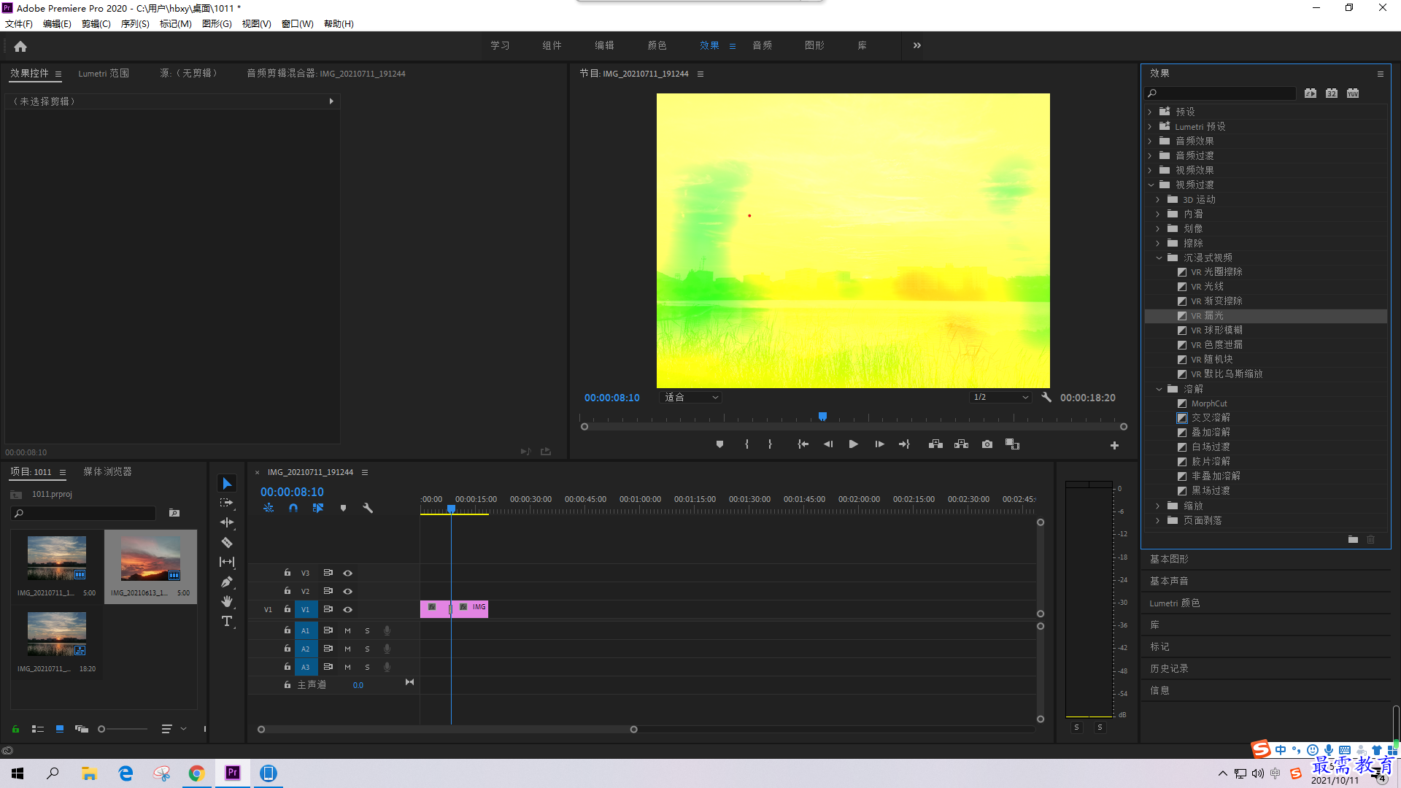Click the Extract button
This screenshot has width=1401, height=788.
(x=961, y=444)
